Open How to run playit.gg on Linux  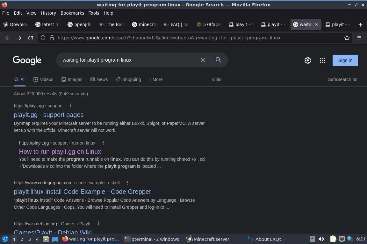click(x=60, y=152)
